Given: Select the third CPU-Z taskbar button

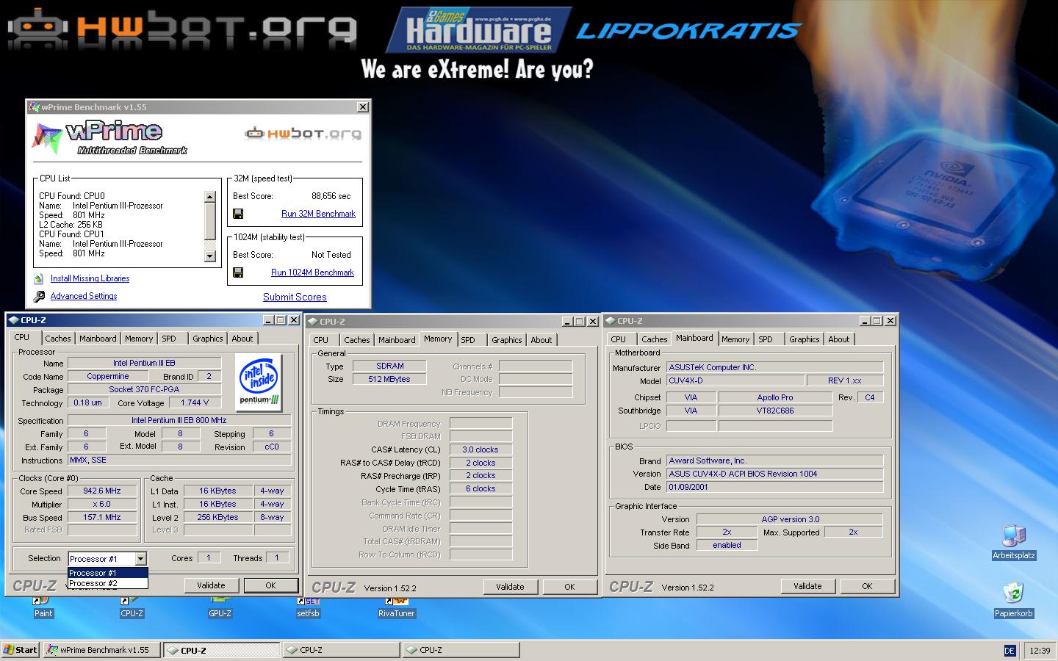Looking at the screenshot, I should tap(461, 650).
